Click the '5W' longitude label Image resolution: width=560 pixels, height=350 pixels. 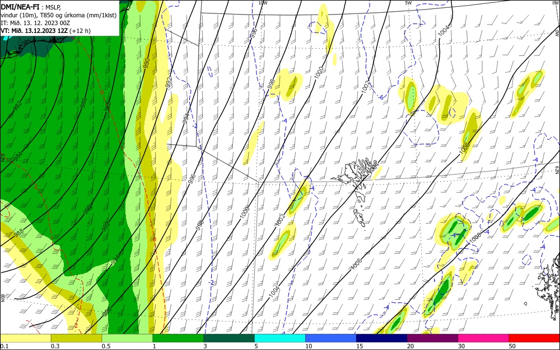408,3
